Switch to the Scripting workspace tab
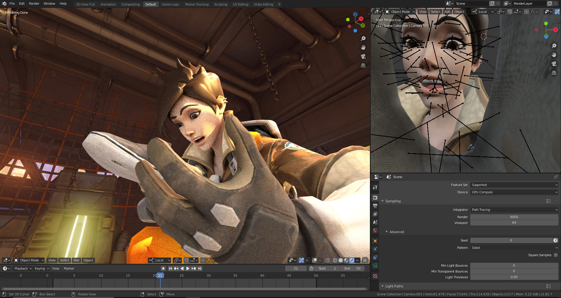This screenshot has height=298, width=561. click(221, 4)
